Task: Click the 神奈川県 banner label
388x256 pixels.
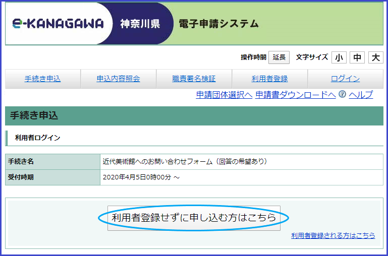Action: point(140,24)
